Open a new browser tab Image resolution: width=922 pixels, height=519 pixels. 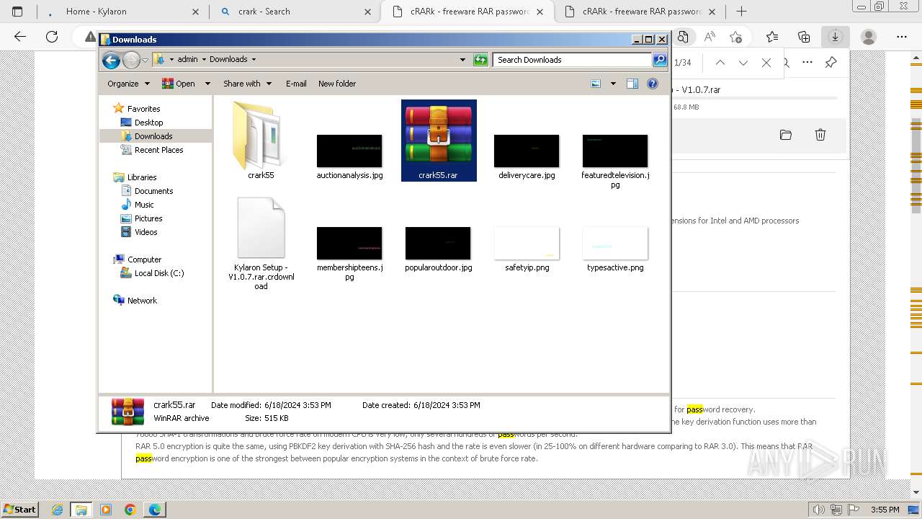pyautogui.click(x=741, y=12)
